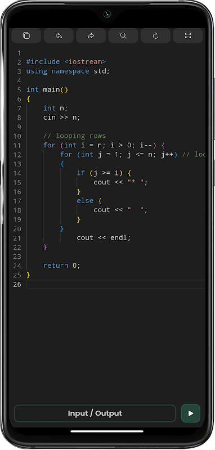Click on the 'return 0;' statement
Screen dimensions: 215x450
pyautogui.click(x=62, y=265)
